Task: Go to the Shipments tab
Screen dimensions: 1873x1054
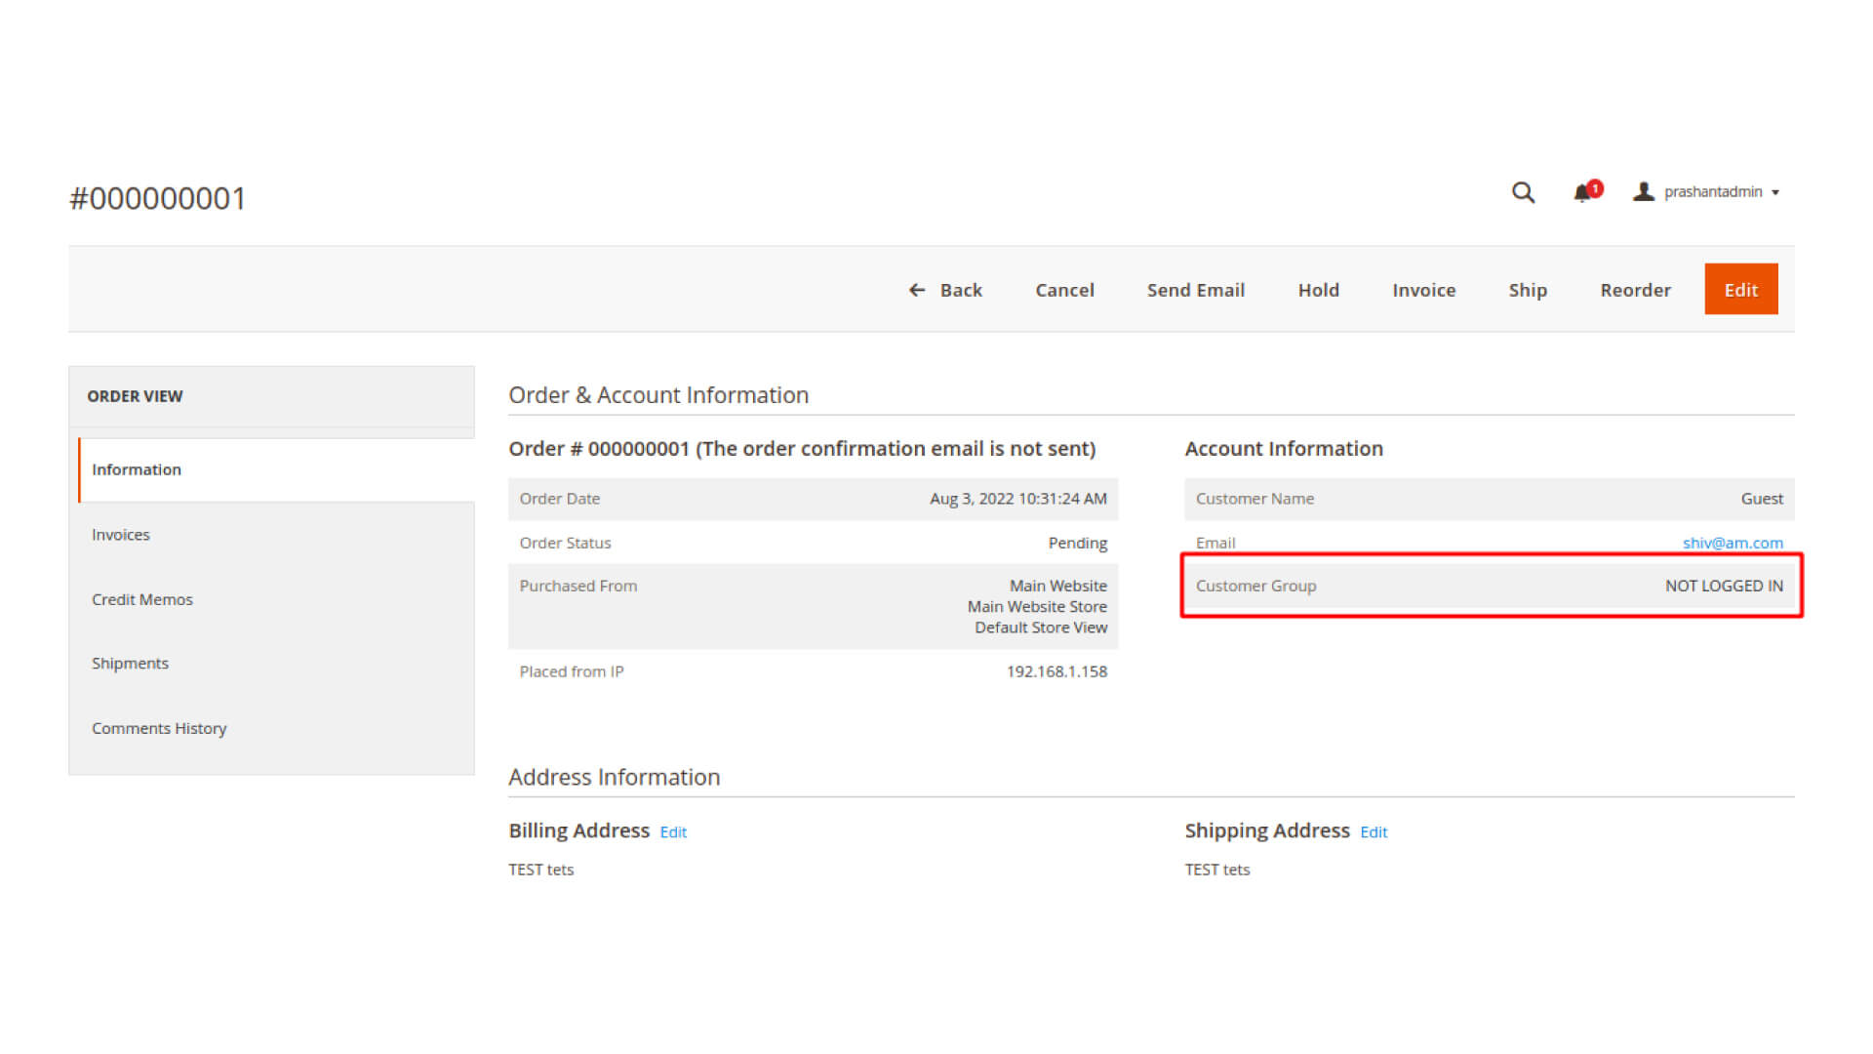Action: pyautogui.click(x=130, y=664)
